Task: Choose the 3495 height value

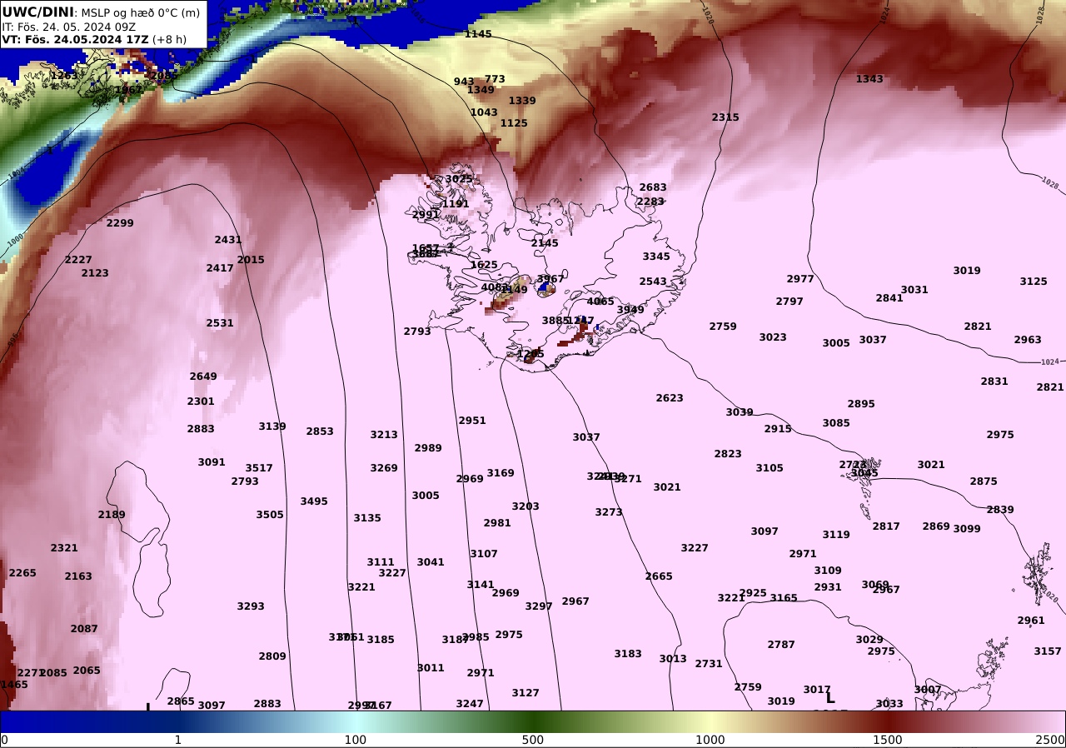Action: tap(314, 501)
